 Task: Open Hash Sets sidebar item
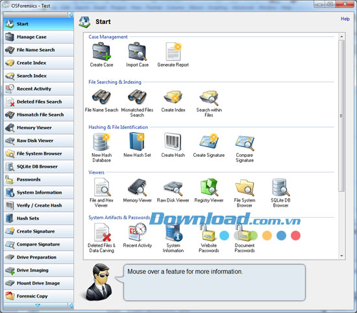tap(38, 218)
